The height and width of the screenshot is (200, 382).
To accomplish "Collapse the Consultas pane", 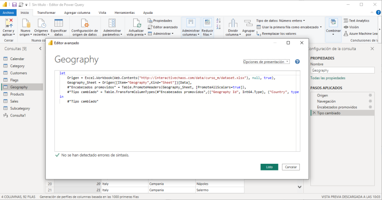I will (x=40, y=49).
